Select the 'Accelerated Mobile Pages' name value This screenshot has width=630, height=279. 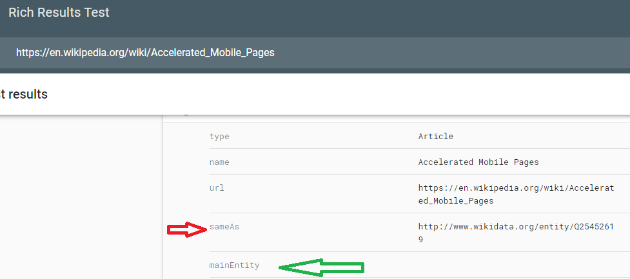tap(478, 162)
